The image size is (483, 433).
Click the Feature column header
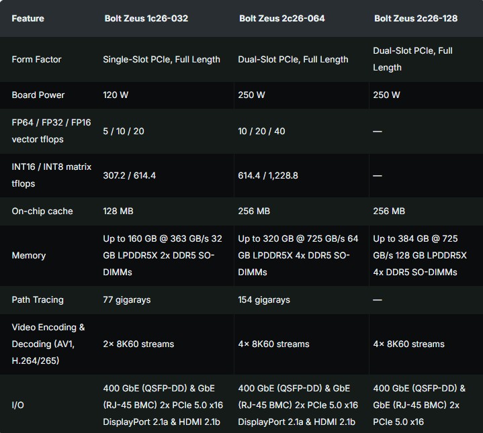[x=28, y=18]
